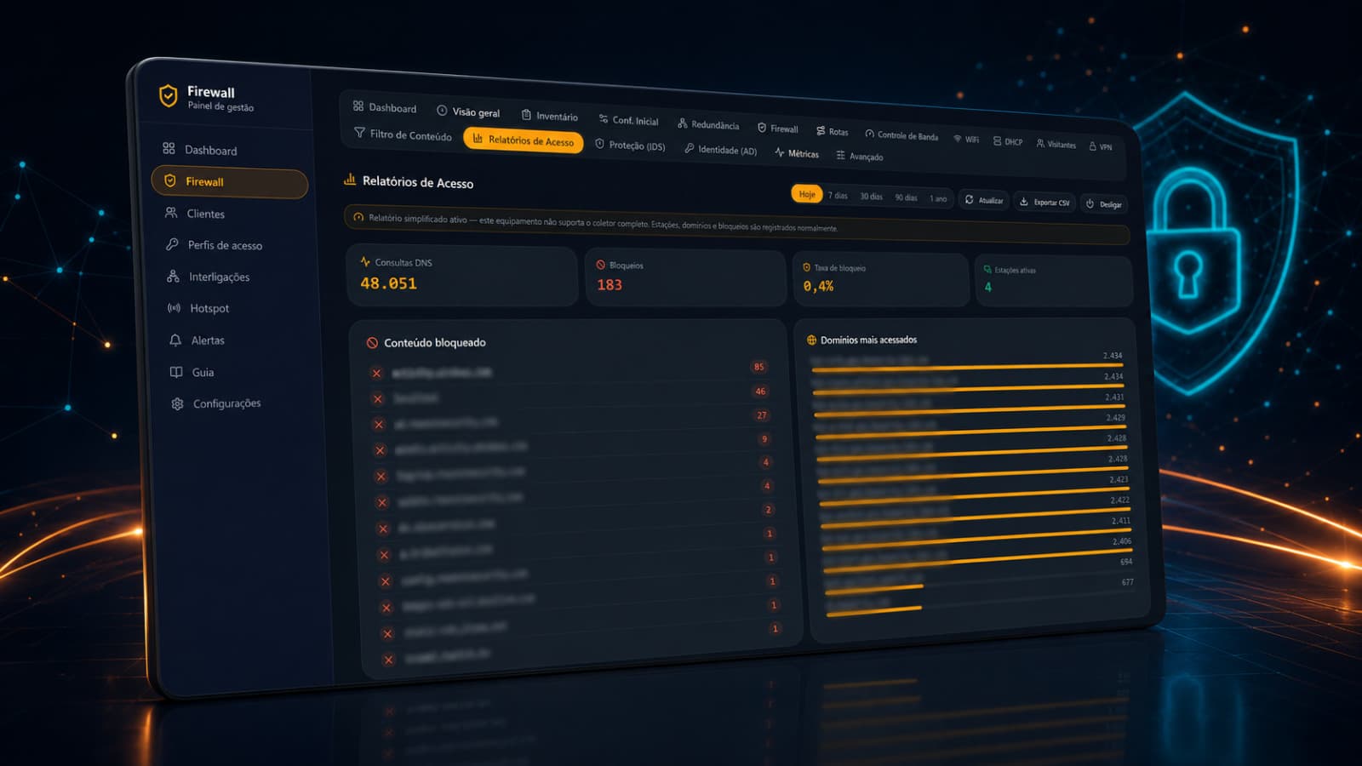Click the domain bar valued 677
Viewport: 1362px width, 766px height.
874,610
